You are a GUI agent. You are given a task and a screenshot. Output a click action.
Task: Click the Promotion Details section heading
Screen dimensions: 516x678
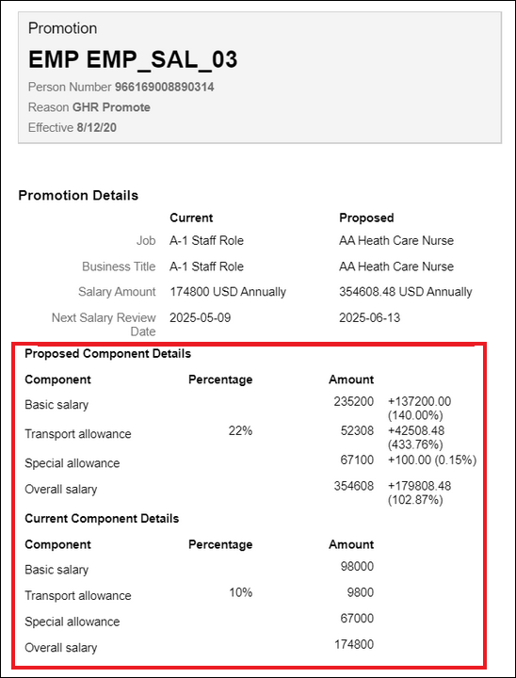[x=78, y=196]
